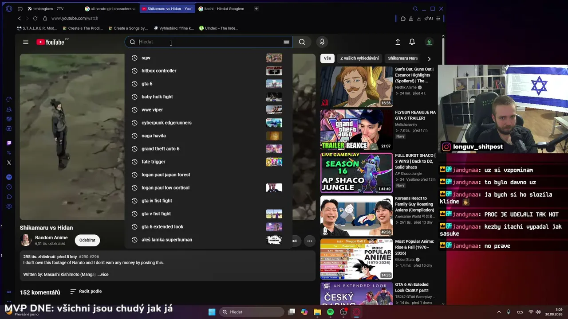Open the 'UIndex – The Inde...' bookmark
This screenshot has height=319, width=568.
point(219,28)
